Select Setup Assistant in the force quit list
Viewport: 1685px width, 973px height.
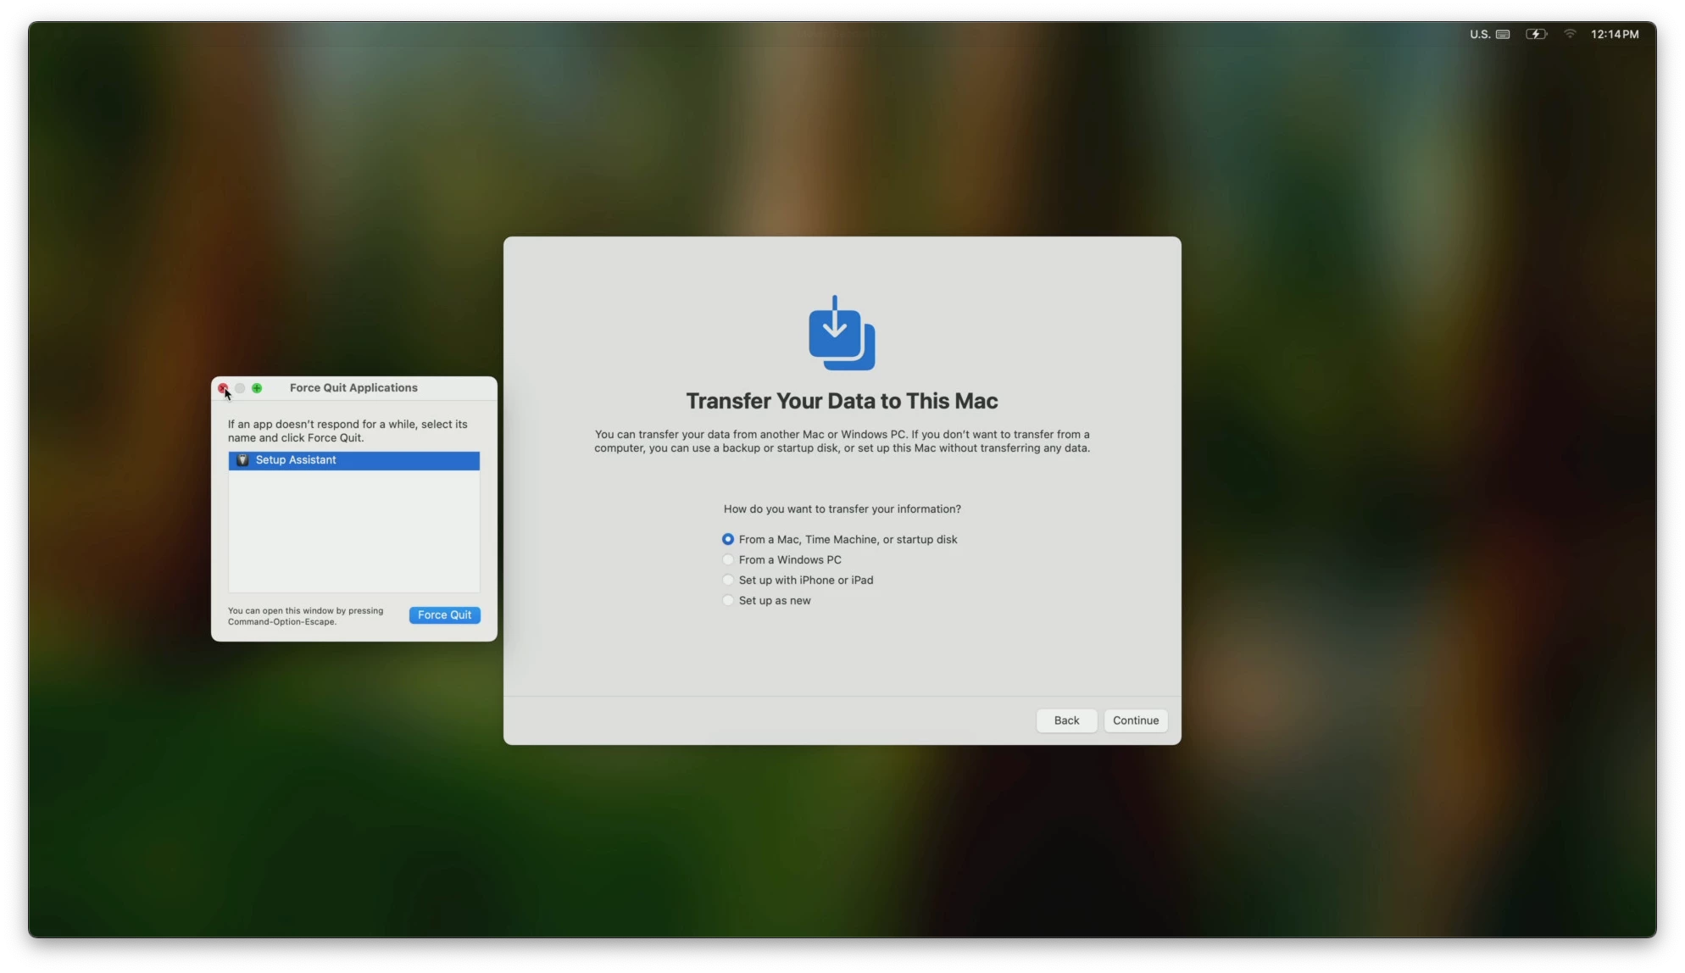tap(354, 460)
